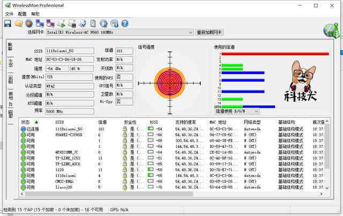The height and width of the screenshot is (216, 343).
Task: Click the signal strength icon in 1128 row
Action: (151, 169)
